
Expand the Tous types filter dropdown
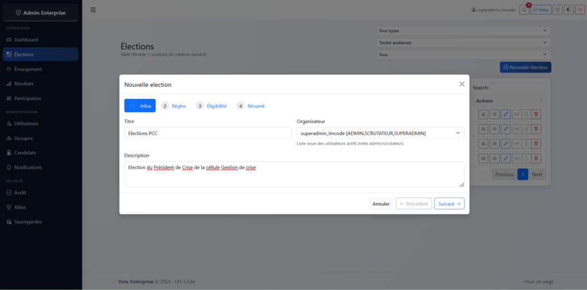click(463, 31)
